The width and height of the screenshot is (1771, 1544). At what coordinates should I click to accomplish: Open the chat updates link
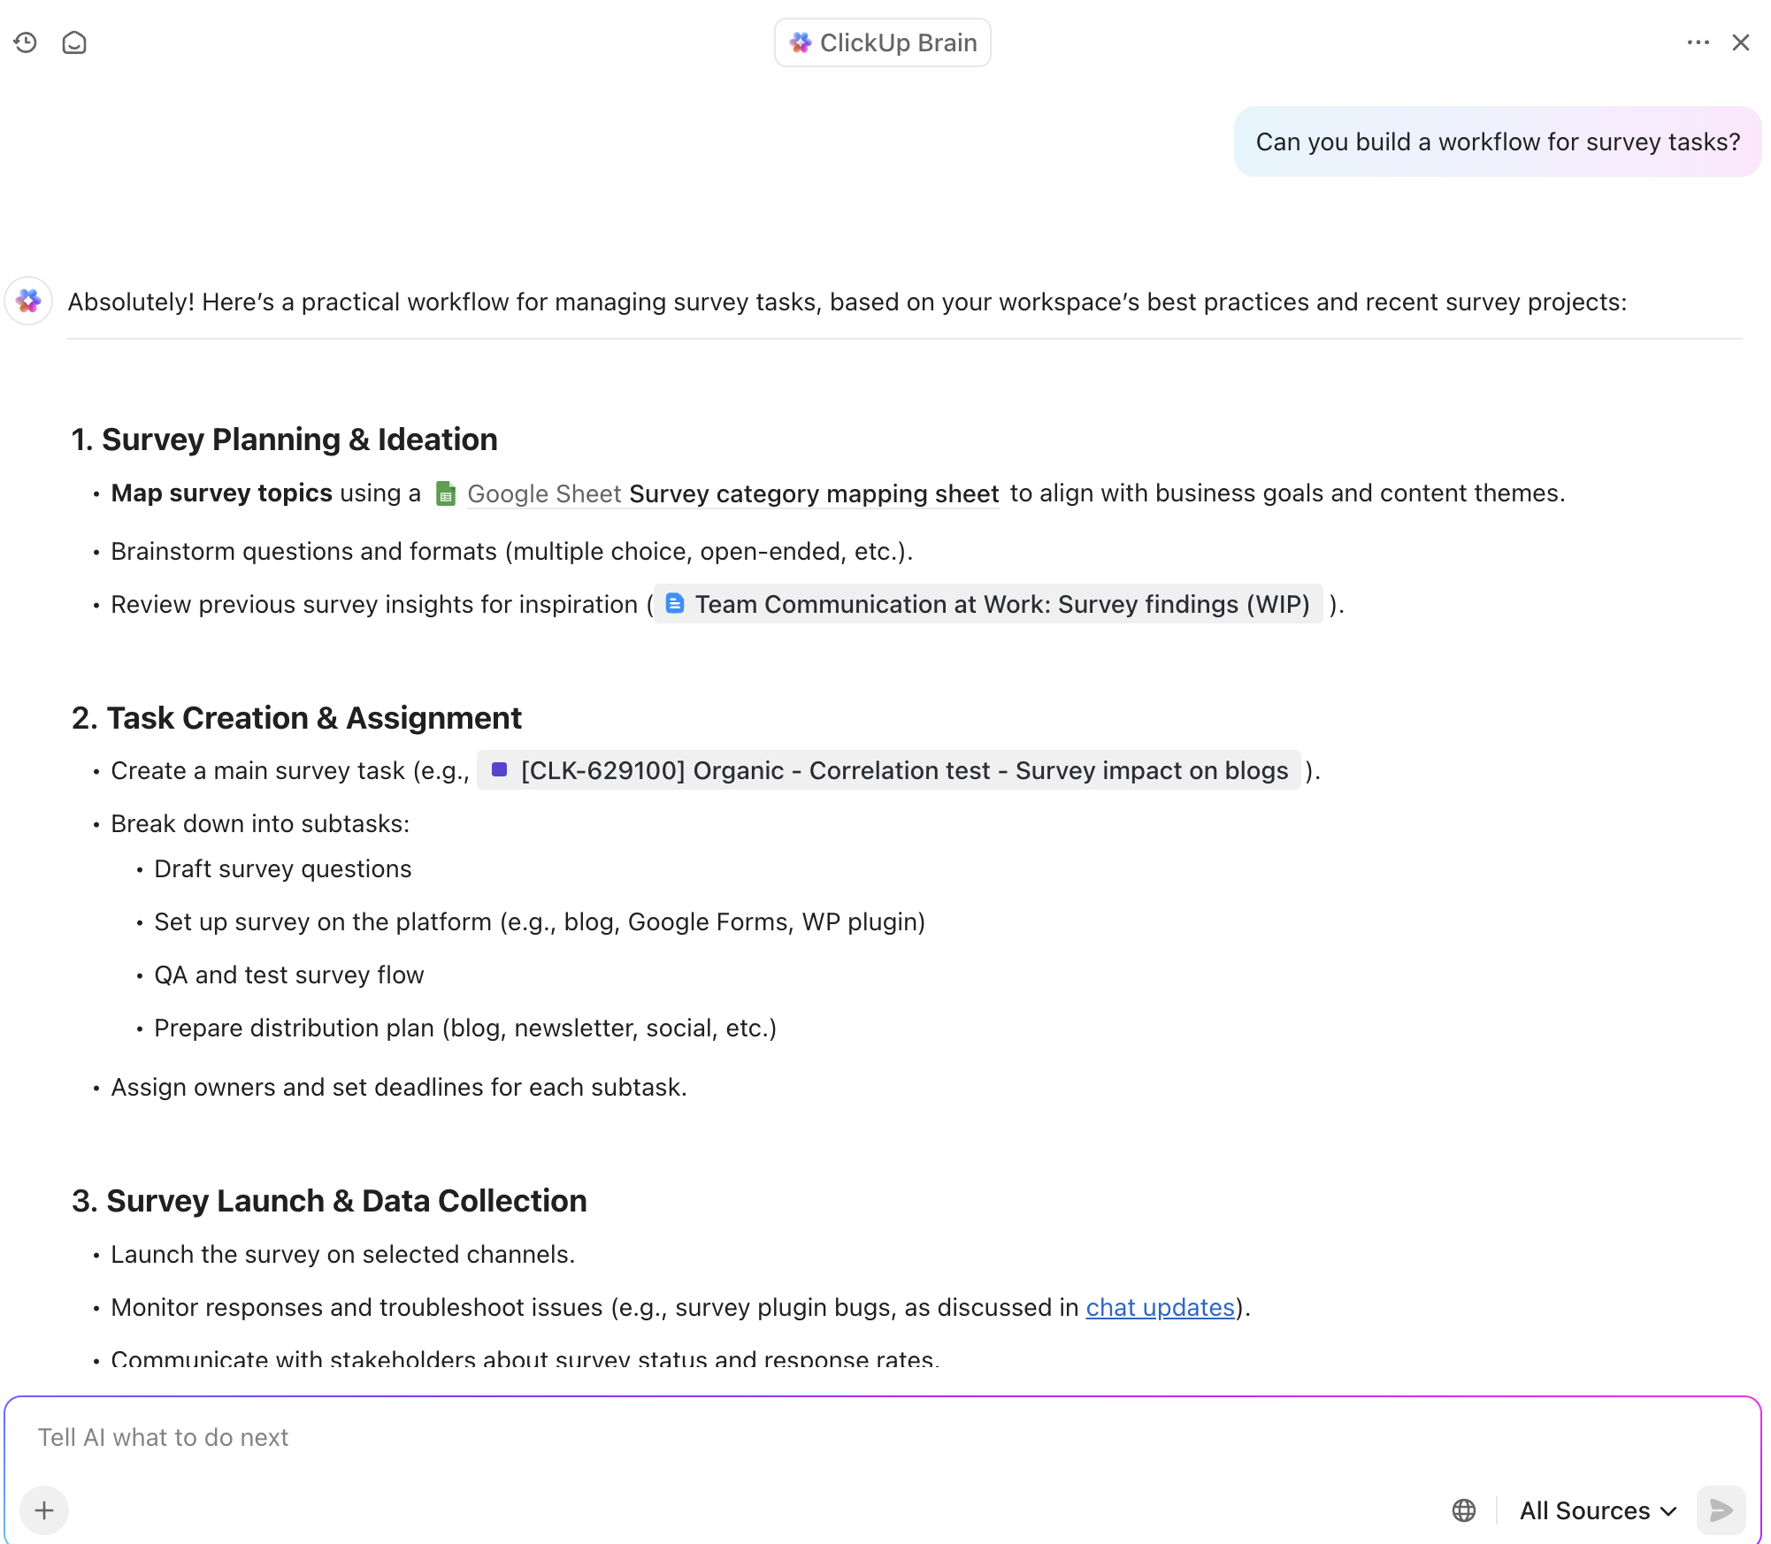pyautogui.click(x=1159, y=1307)
